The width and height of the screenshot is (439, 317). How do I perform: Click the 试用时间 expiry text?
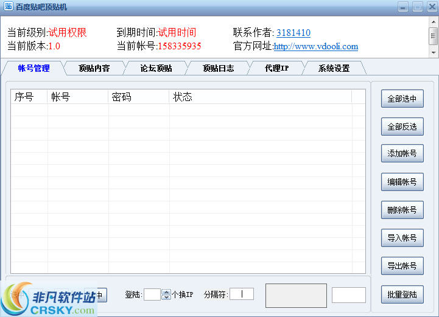pos(177,33)
